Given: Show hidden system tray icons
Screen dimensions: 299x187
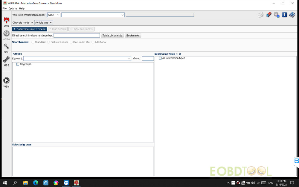Looking at the screenshot, I should [x=228, y=183].
